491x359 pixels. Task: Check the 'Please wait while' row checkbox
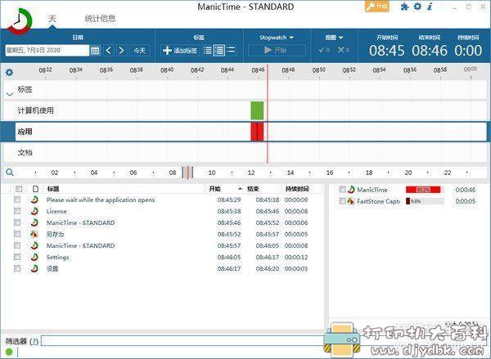click(x=17, y=200)
